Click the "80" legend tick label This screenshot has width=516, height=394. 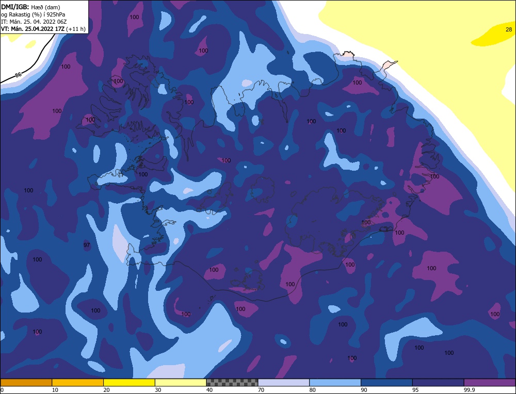(313, 390)
